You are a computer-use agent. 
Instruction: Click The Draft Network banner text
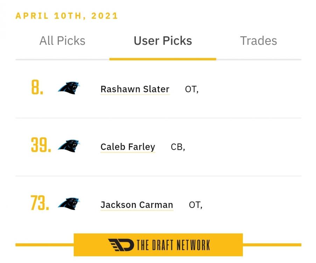[173, 245]
